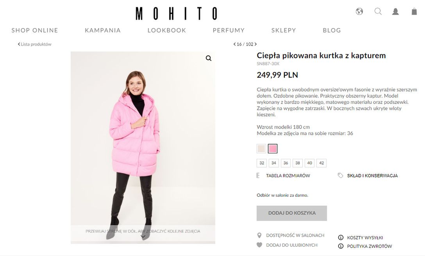This screenshot has width=425, height=256.
Task: Open the user account icon
Action: (396, 12)
